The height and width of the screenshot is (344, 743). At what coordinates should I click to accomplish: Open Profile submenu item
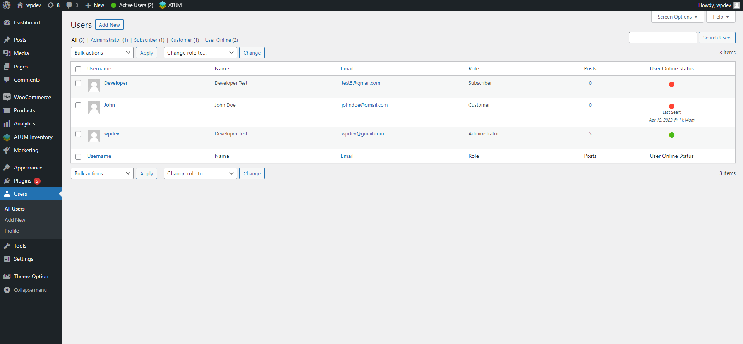(x=12, y=231)
